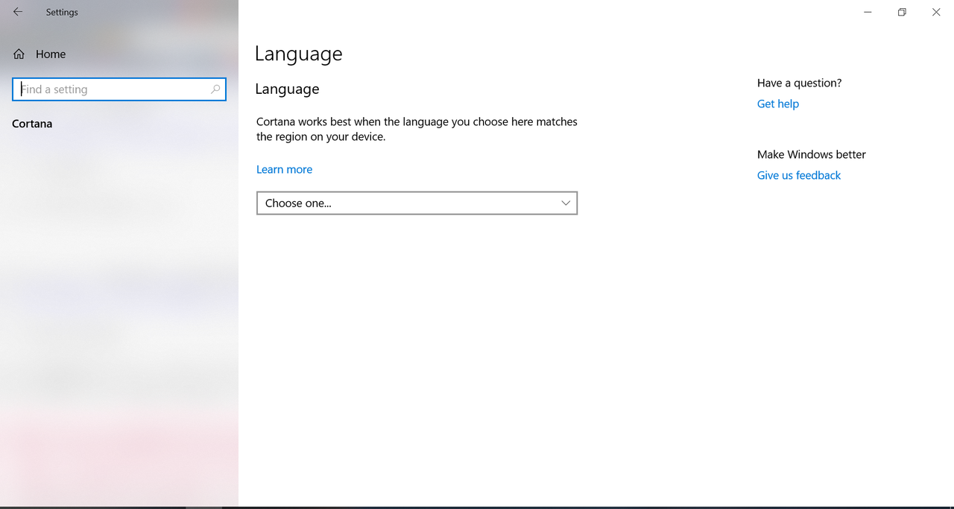Open the Home settings page
The image size is (954, 509).
(x=40, y=54)
